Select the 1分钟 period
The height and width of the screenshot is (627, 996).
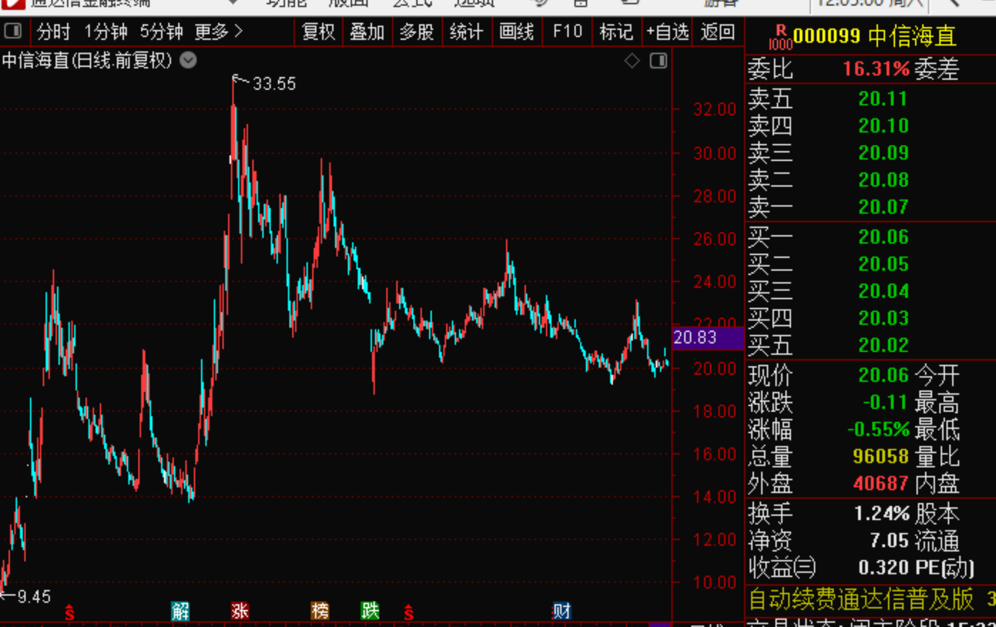(105, 32)
